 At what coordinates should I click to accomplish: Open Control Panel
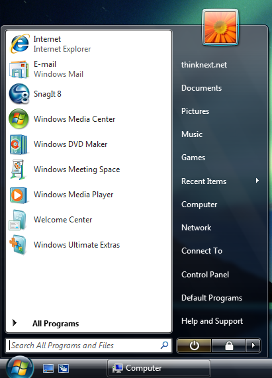click(205, 275)
